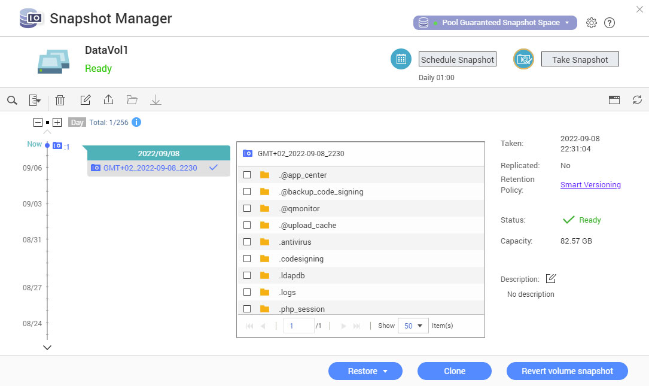Click the trash delete snapshot icon
Image resolution: width=649 pixels, height=386 pixels.
(x=60, y=100)
